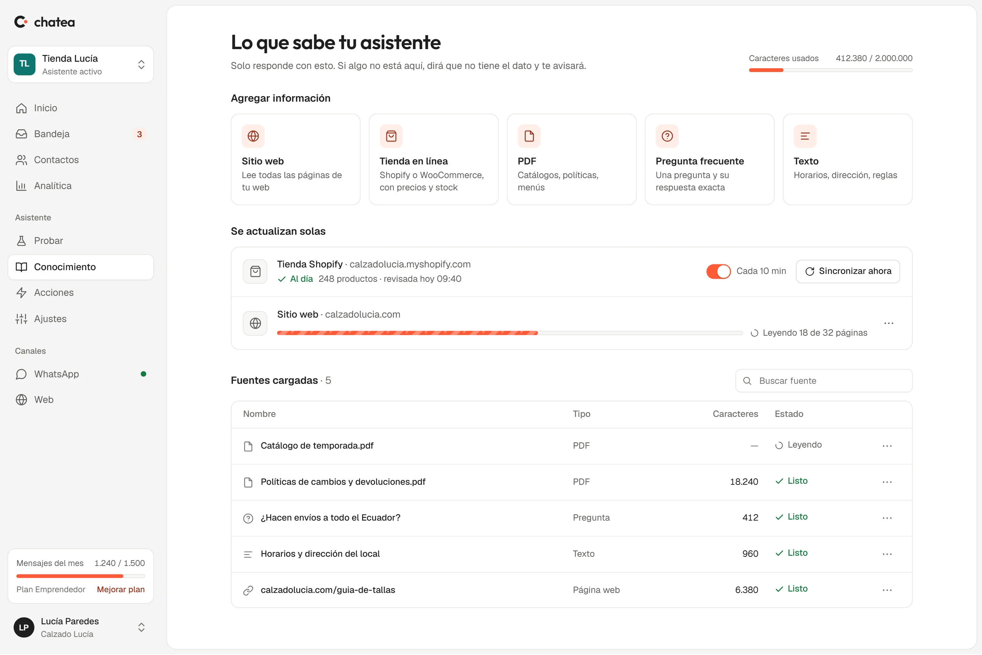
Task: Toggle off the Cada 10 min sync switch
Action: (718, 272)
